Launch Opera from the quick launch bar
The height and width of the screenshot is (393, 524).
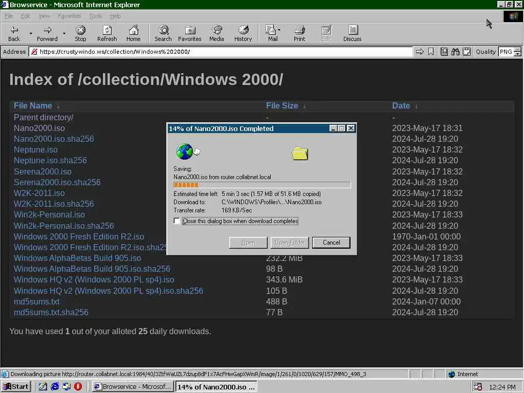tap(78, 387)
